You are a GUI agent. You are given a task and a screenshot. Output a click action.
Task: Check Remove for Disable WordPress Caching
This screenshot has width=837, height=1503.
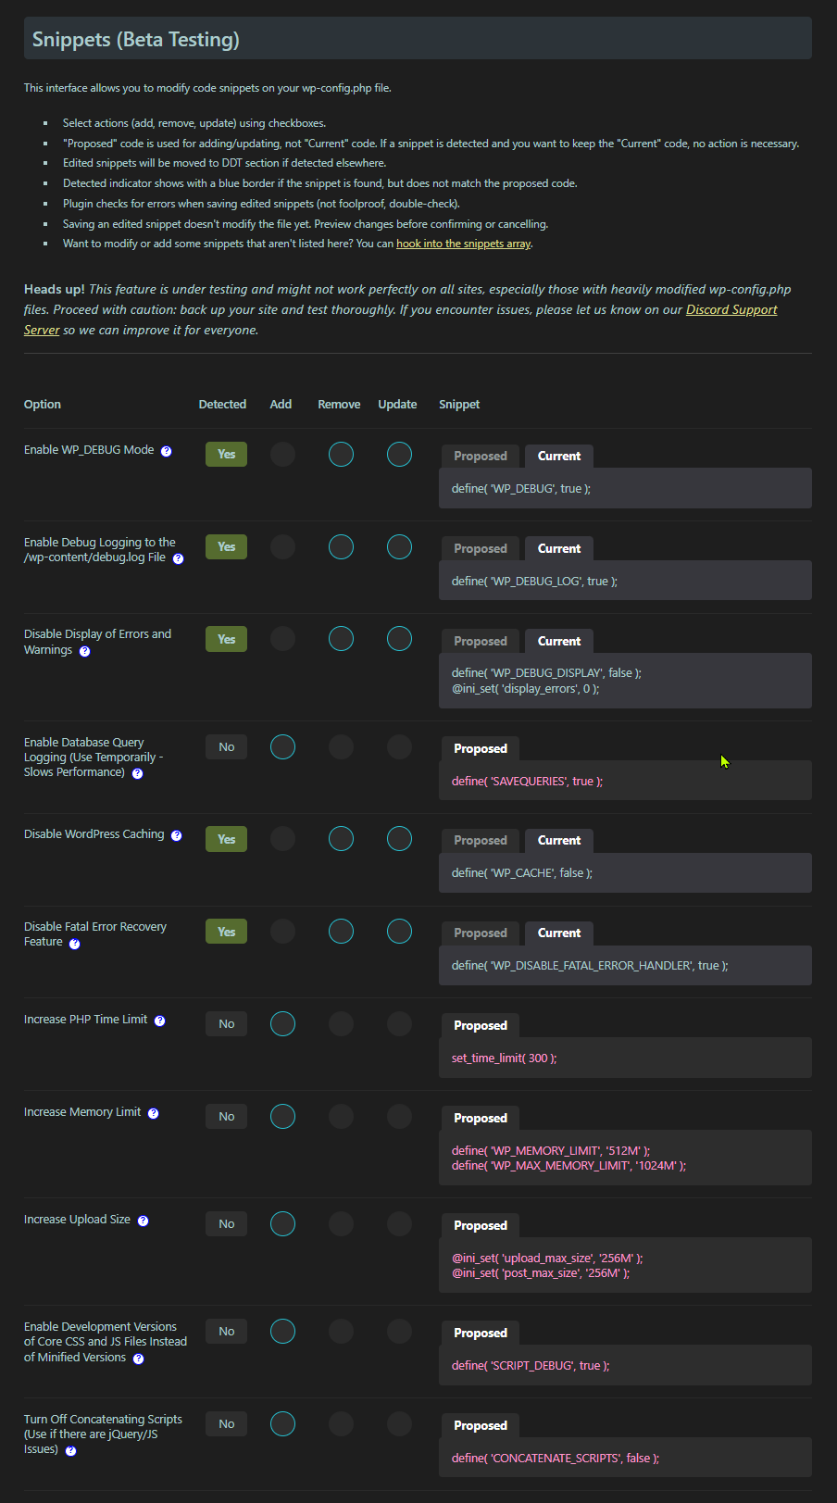coord(341,838)
